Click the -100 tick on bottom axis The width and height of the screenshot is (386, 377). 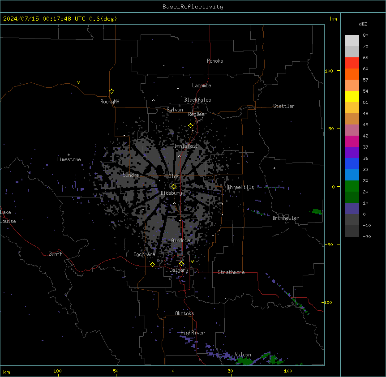click(56, 371)
